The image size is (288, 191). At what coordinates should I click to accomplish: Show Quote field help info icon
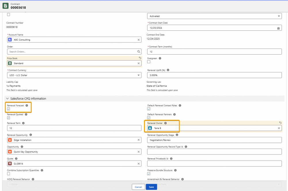point(16,159)
